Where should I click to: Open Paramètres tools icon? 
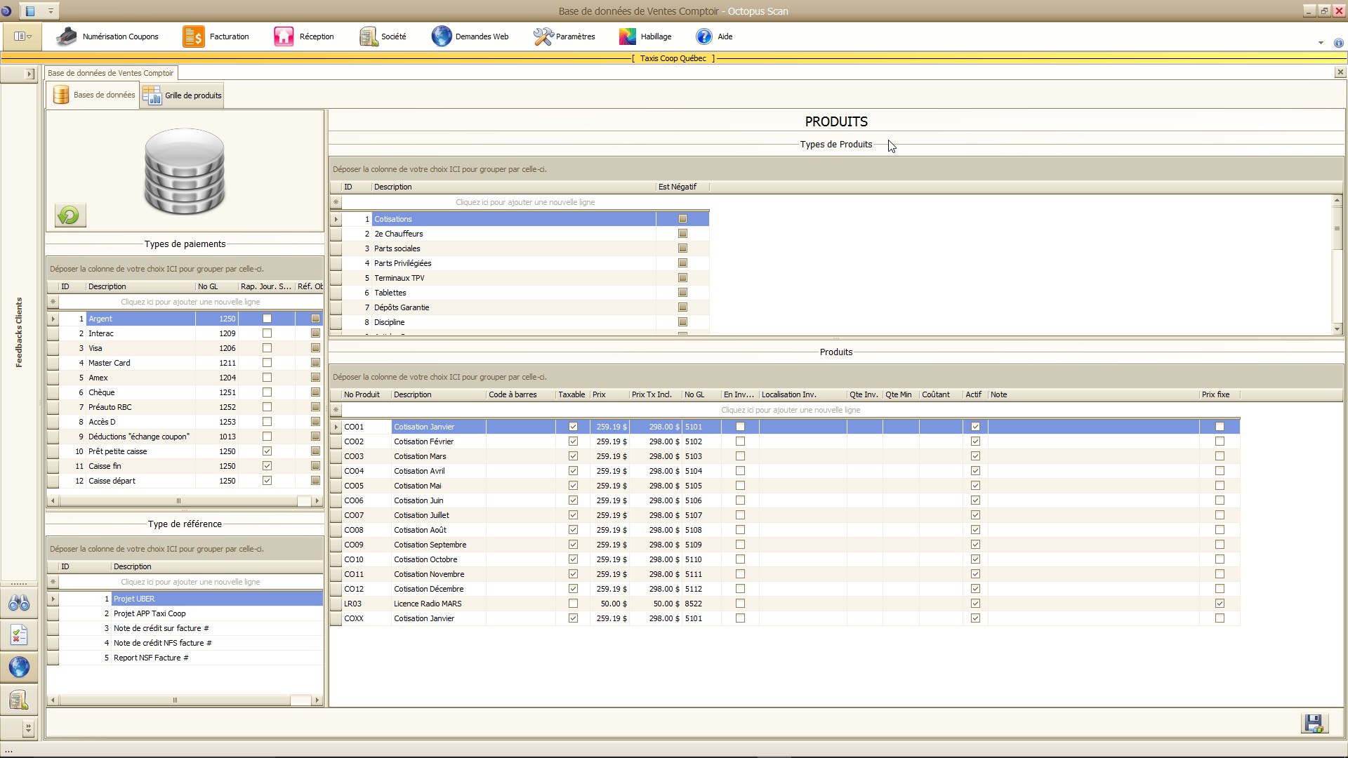pyautogui.click(x=543, y=36)
